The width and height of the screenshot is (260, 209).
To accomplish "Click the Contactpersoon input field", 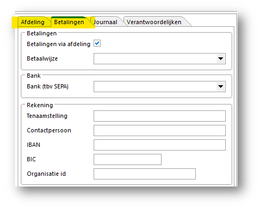I will [159, 130].
